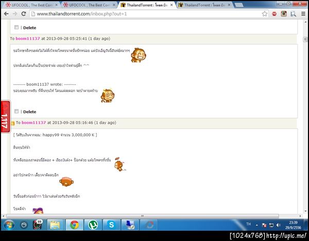Click the red 1,117 side tab
The width and height of the screenshot is (309, 241).
tap(6, 117)
